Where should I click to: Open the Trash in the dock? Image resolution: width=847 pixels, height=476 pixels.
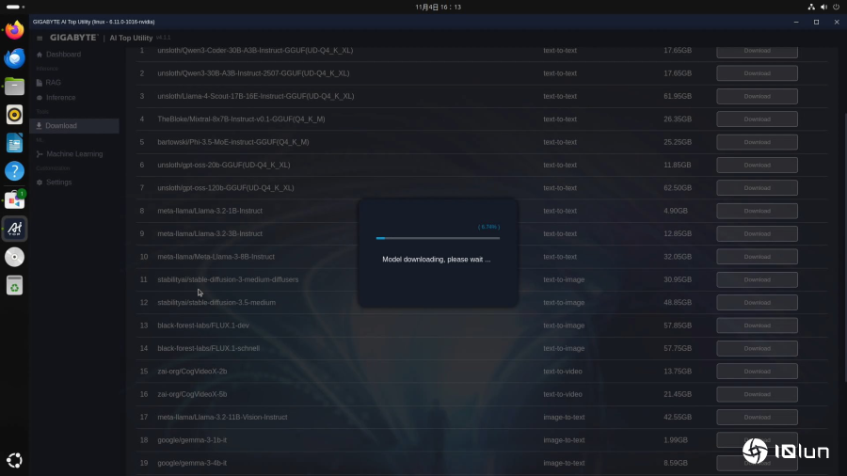pyautogui.click(x=14, y=285)
